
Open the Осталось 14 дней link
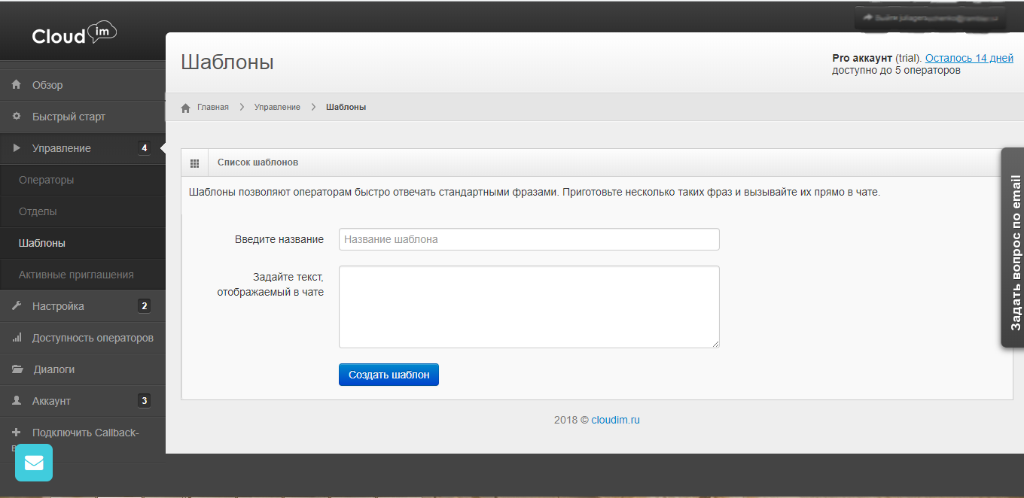969,57
